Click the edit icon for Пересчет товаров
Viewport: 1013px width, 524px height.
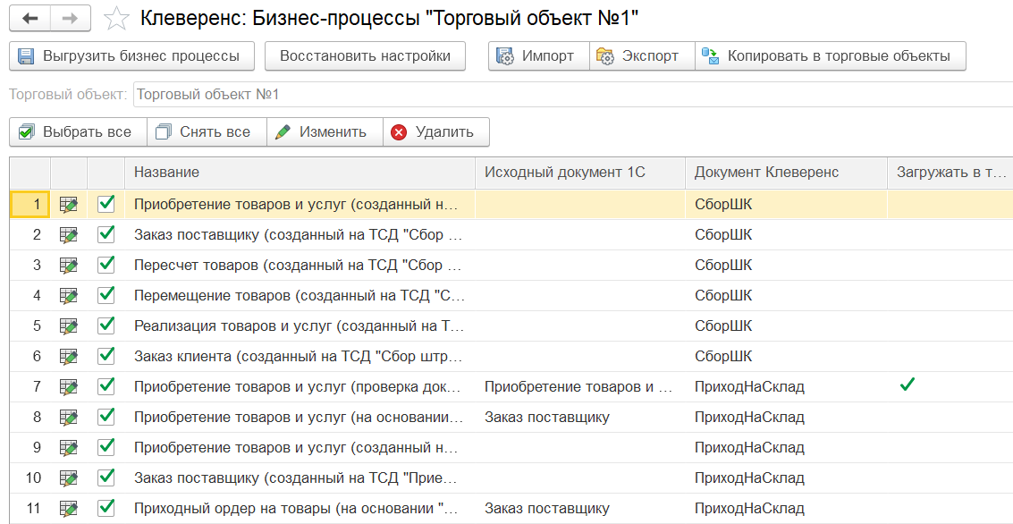click(69, 266)
